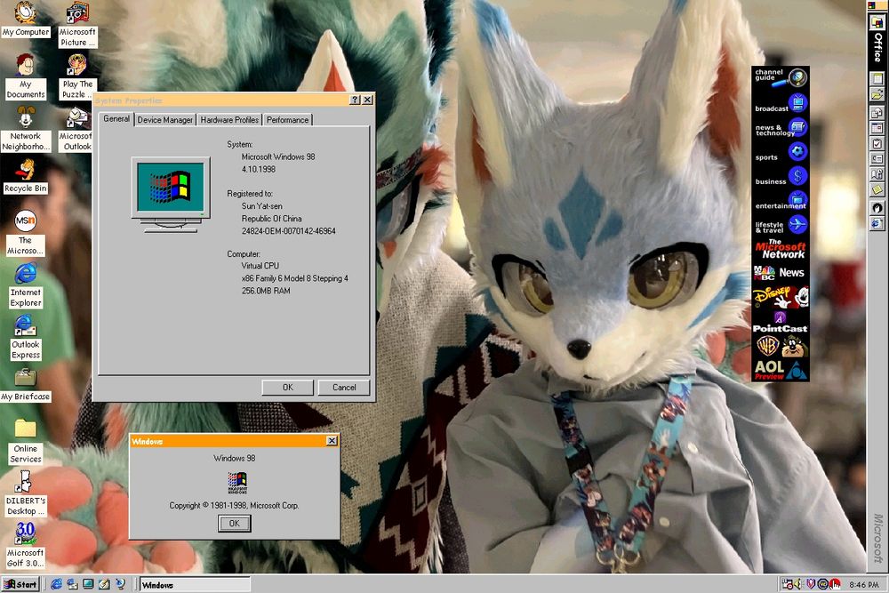Open the Disney channel

(781, 297)
